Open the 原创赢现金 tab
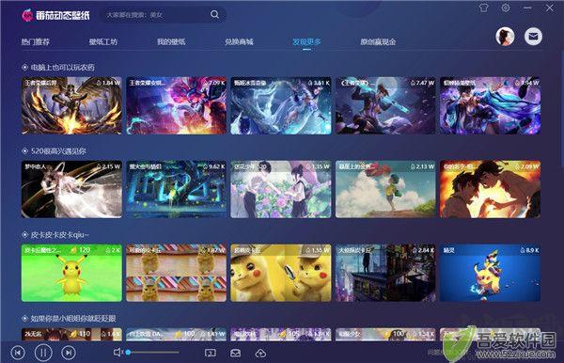The image size is (564, 363). [378, 41]
